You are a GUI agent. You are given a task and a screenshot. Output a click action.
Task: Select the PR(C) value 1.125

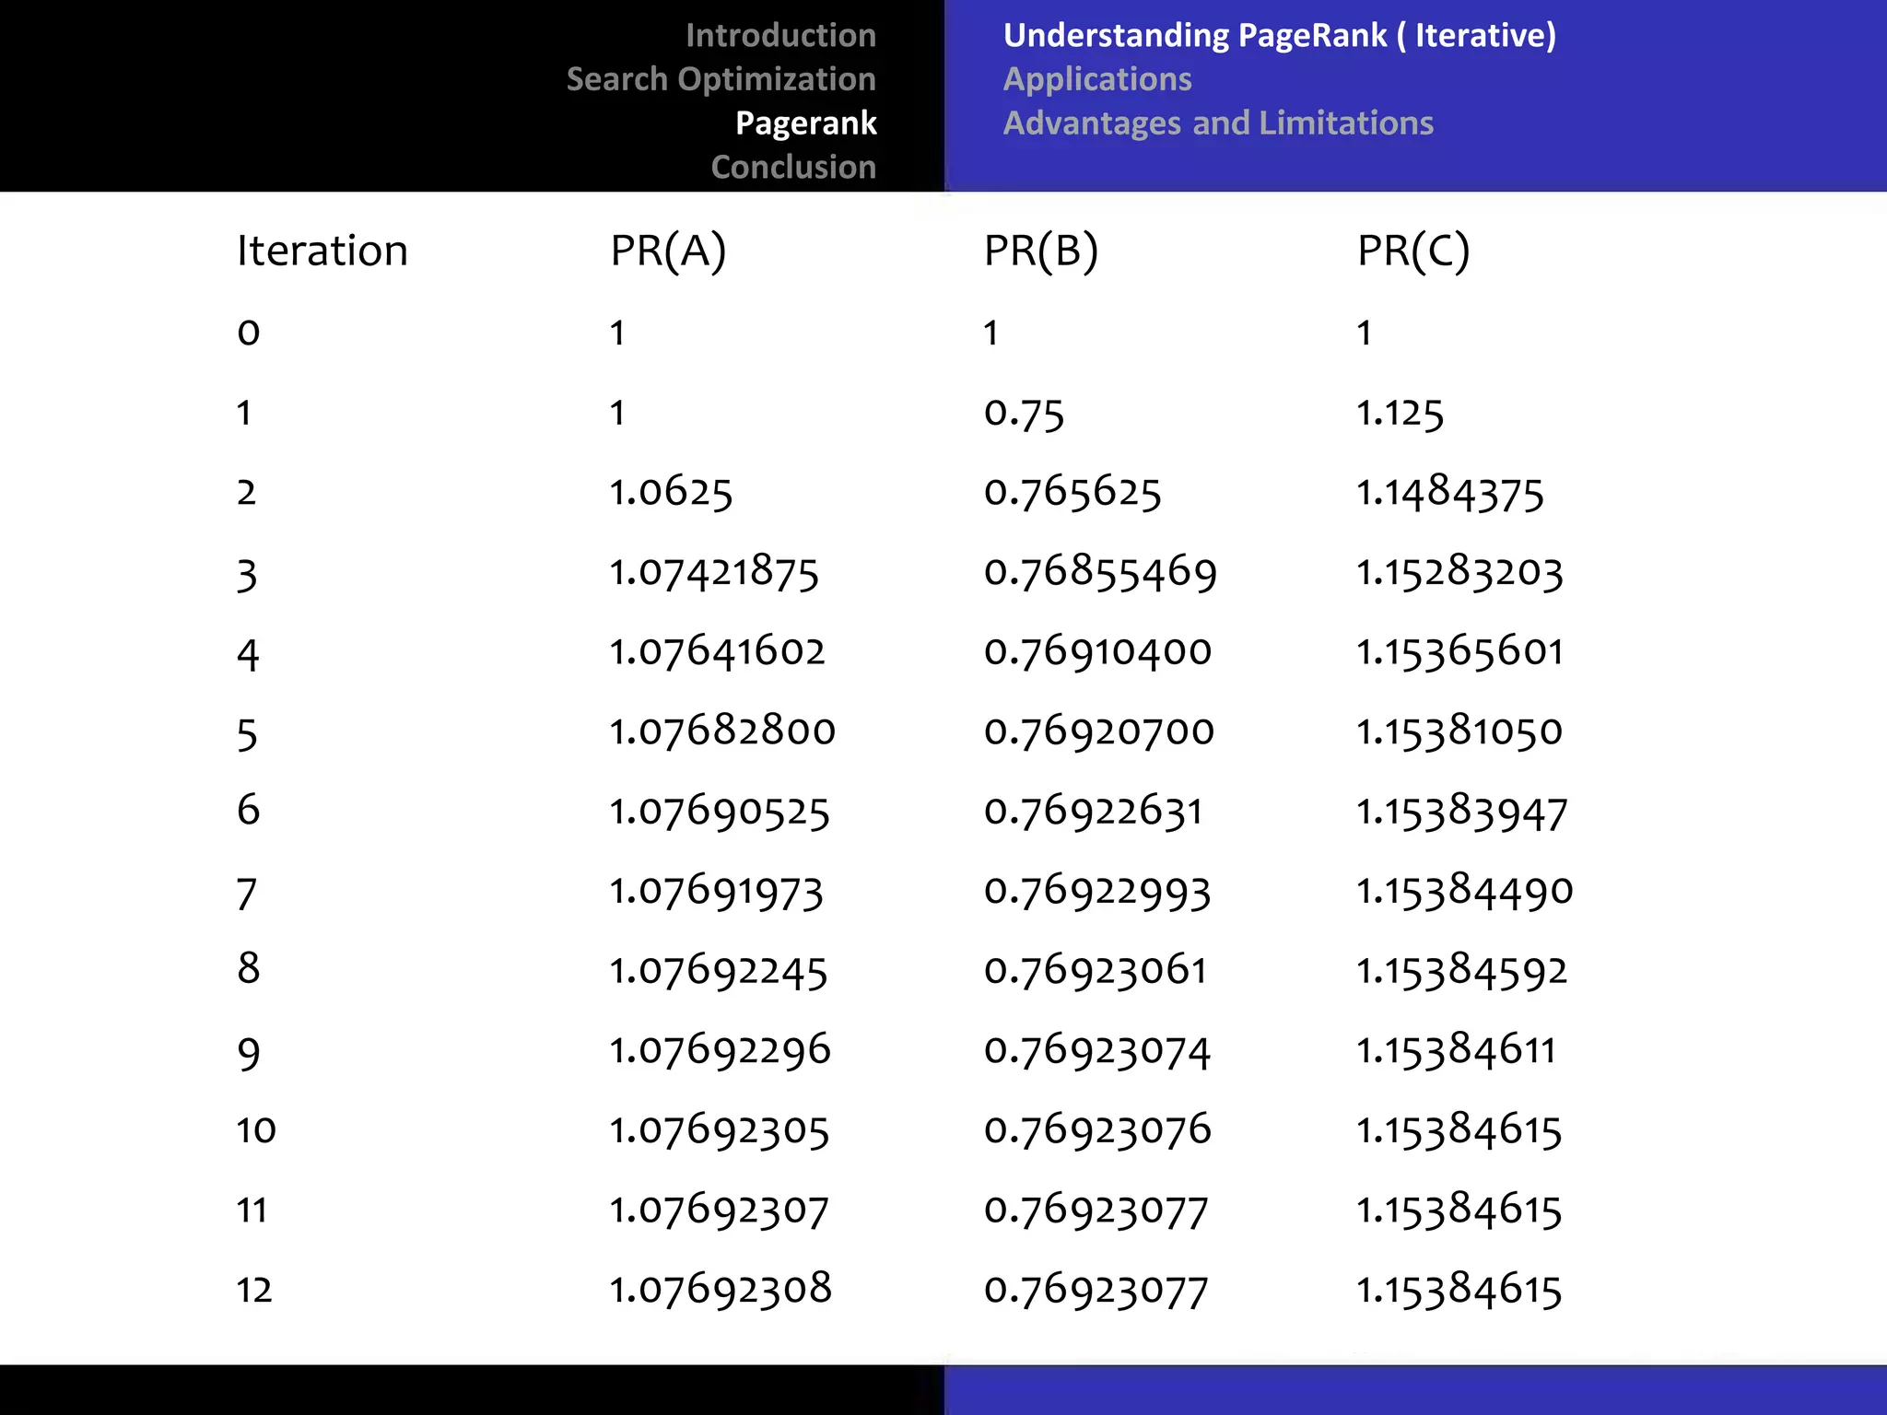point(1400,414)
